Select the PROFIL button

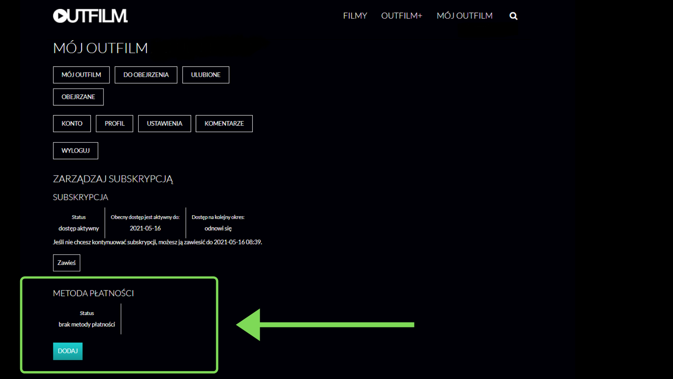[x=114, y=123]
